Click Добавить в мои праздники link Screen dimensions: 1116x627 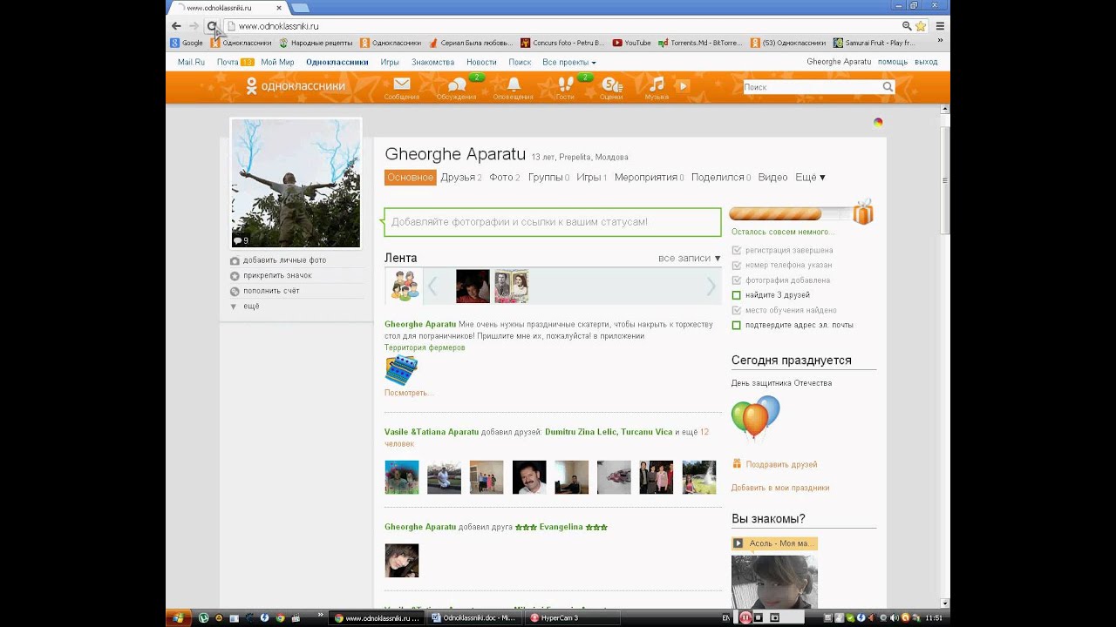[x=780, y=489]
